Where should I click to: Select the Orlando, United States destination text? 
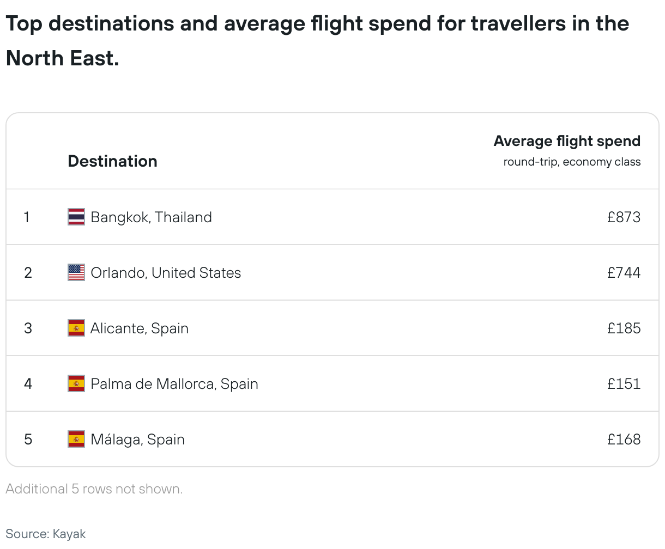pos(166,272)
